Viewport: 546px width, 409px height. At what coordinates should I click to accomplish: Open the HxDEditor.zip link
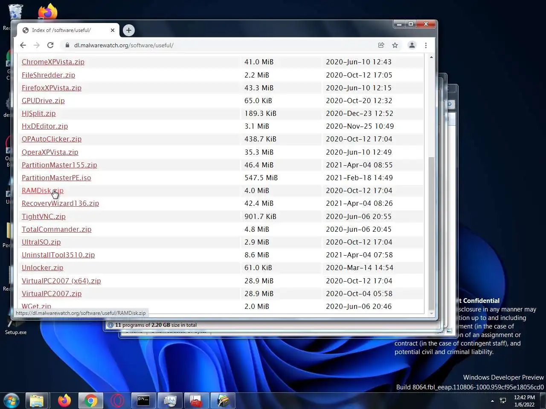[45, 126]
